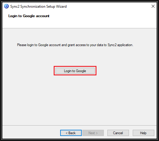Click the 'Sync2 Synchronization Setup Wizard' title text
The height and width of the screenshot is (141, 159).
coord(38,7)
